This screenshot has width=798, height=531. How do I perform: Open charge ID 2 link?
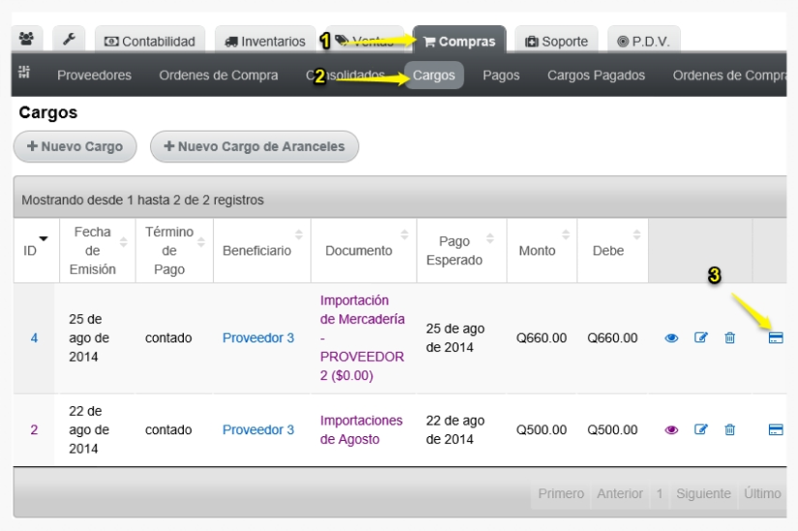pos(34,429)
